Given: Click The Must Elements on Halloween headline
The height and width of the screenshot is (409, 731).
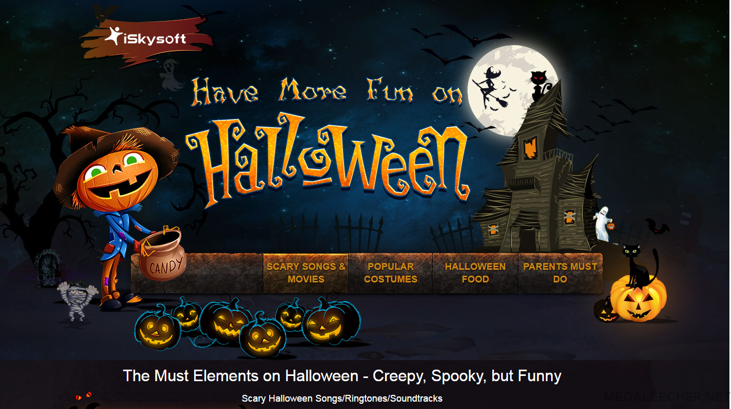Looking at the screenshot, I should pyautogui.click(x=342, y=376).
